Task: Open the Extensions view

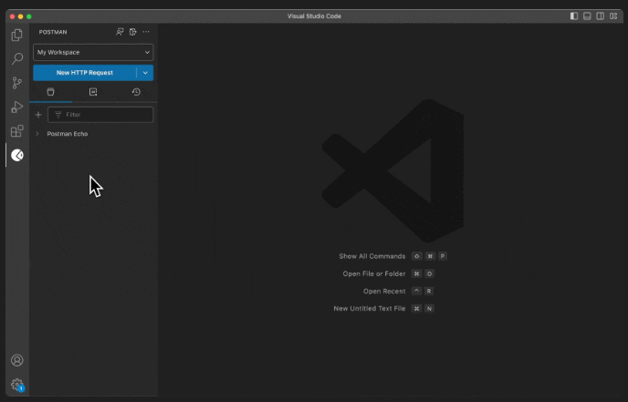Action: (16, 130)
